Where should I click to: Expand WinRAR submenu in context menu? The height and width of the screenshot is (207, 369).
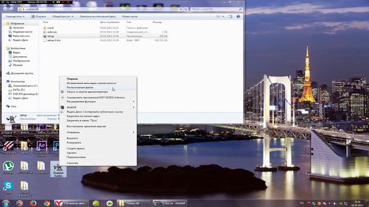(x=98, y=108)
